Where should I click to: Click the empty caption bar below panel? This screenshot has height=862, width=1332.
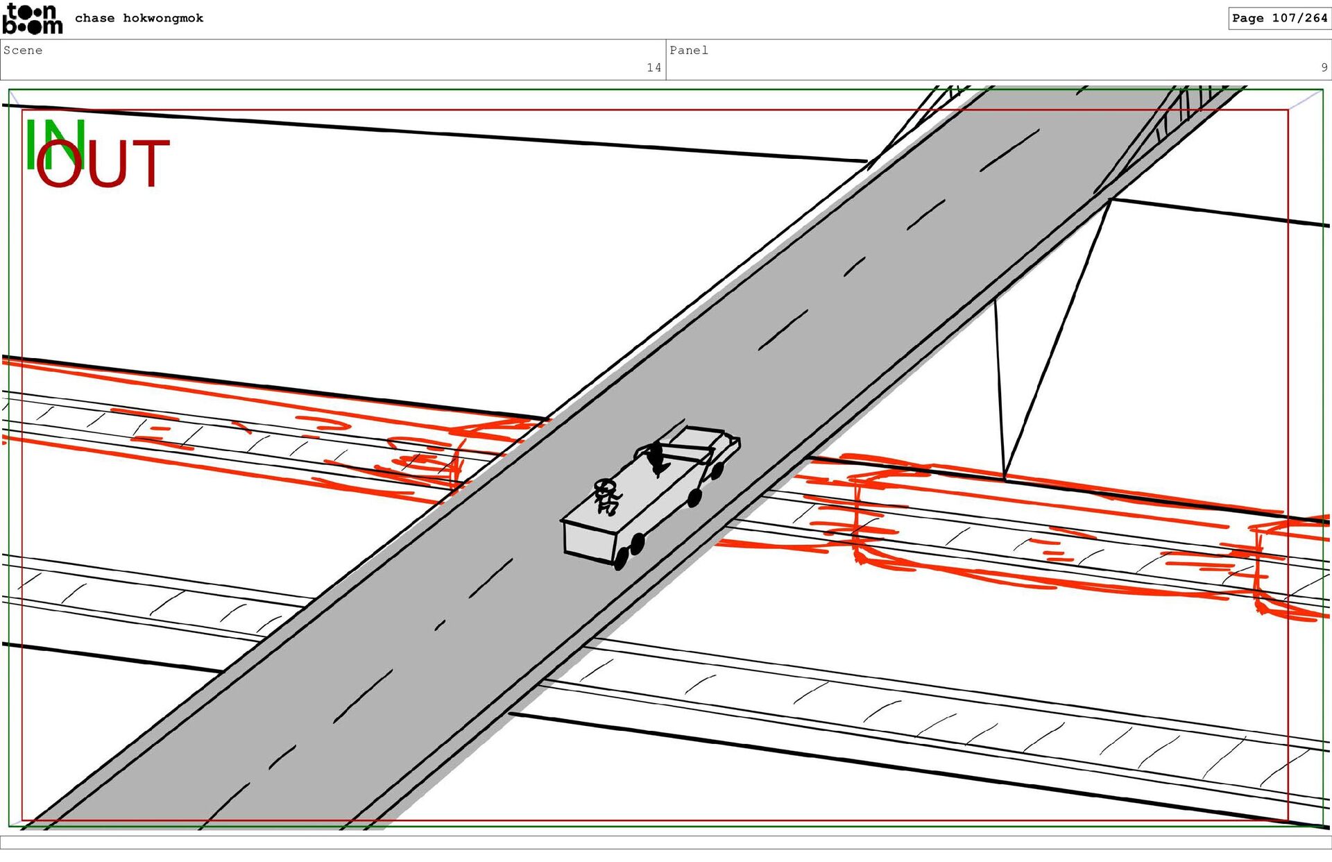click(x=666, y=842)
